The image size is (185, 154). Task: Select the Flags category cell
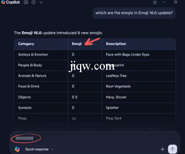22,118
